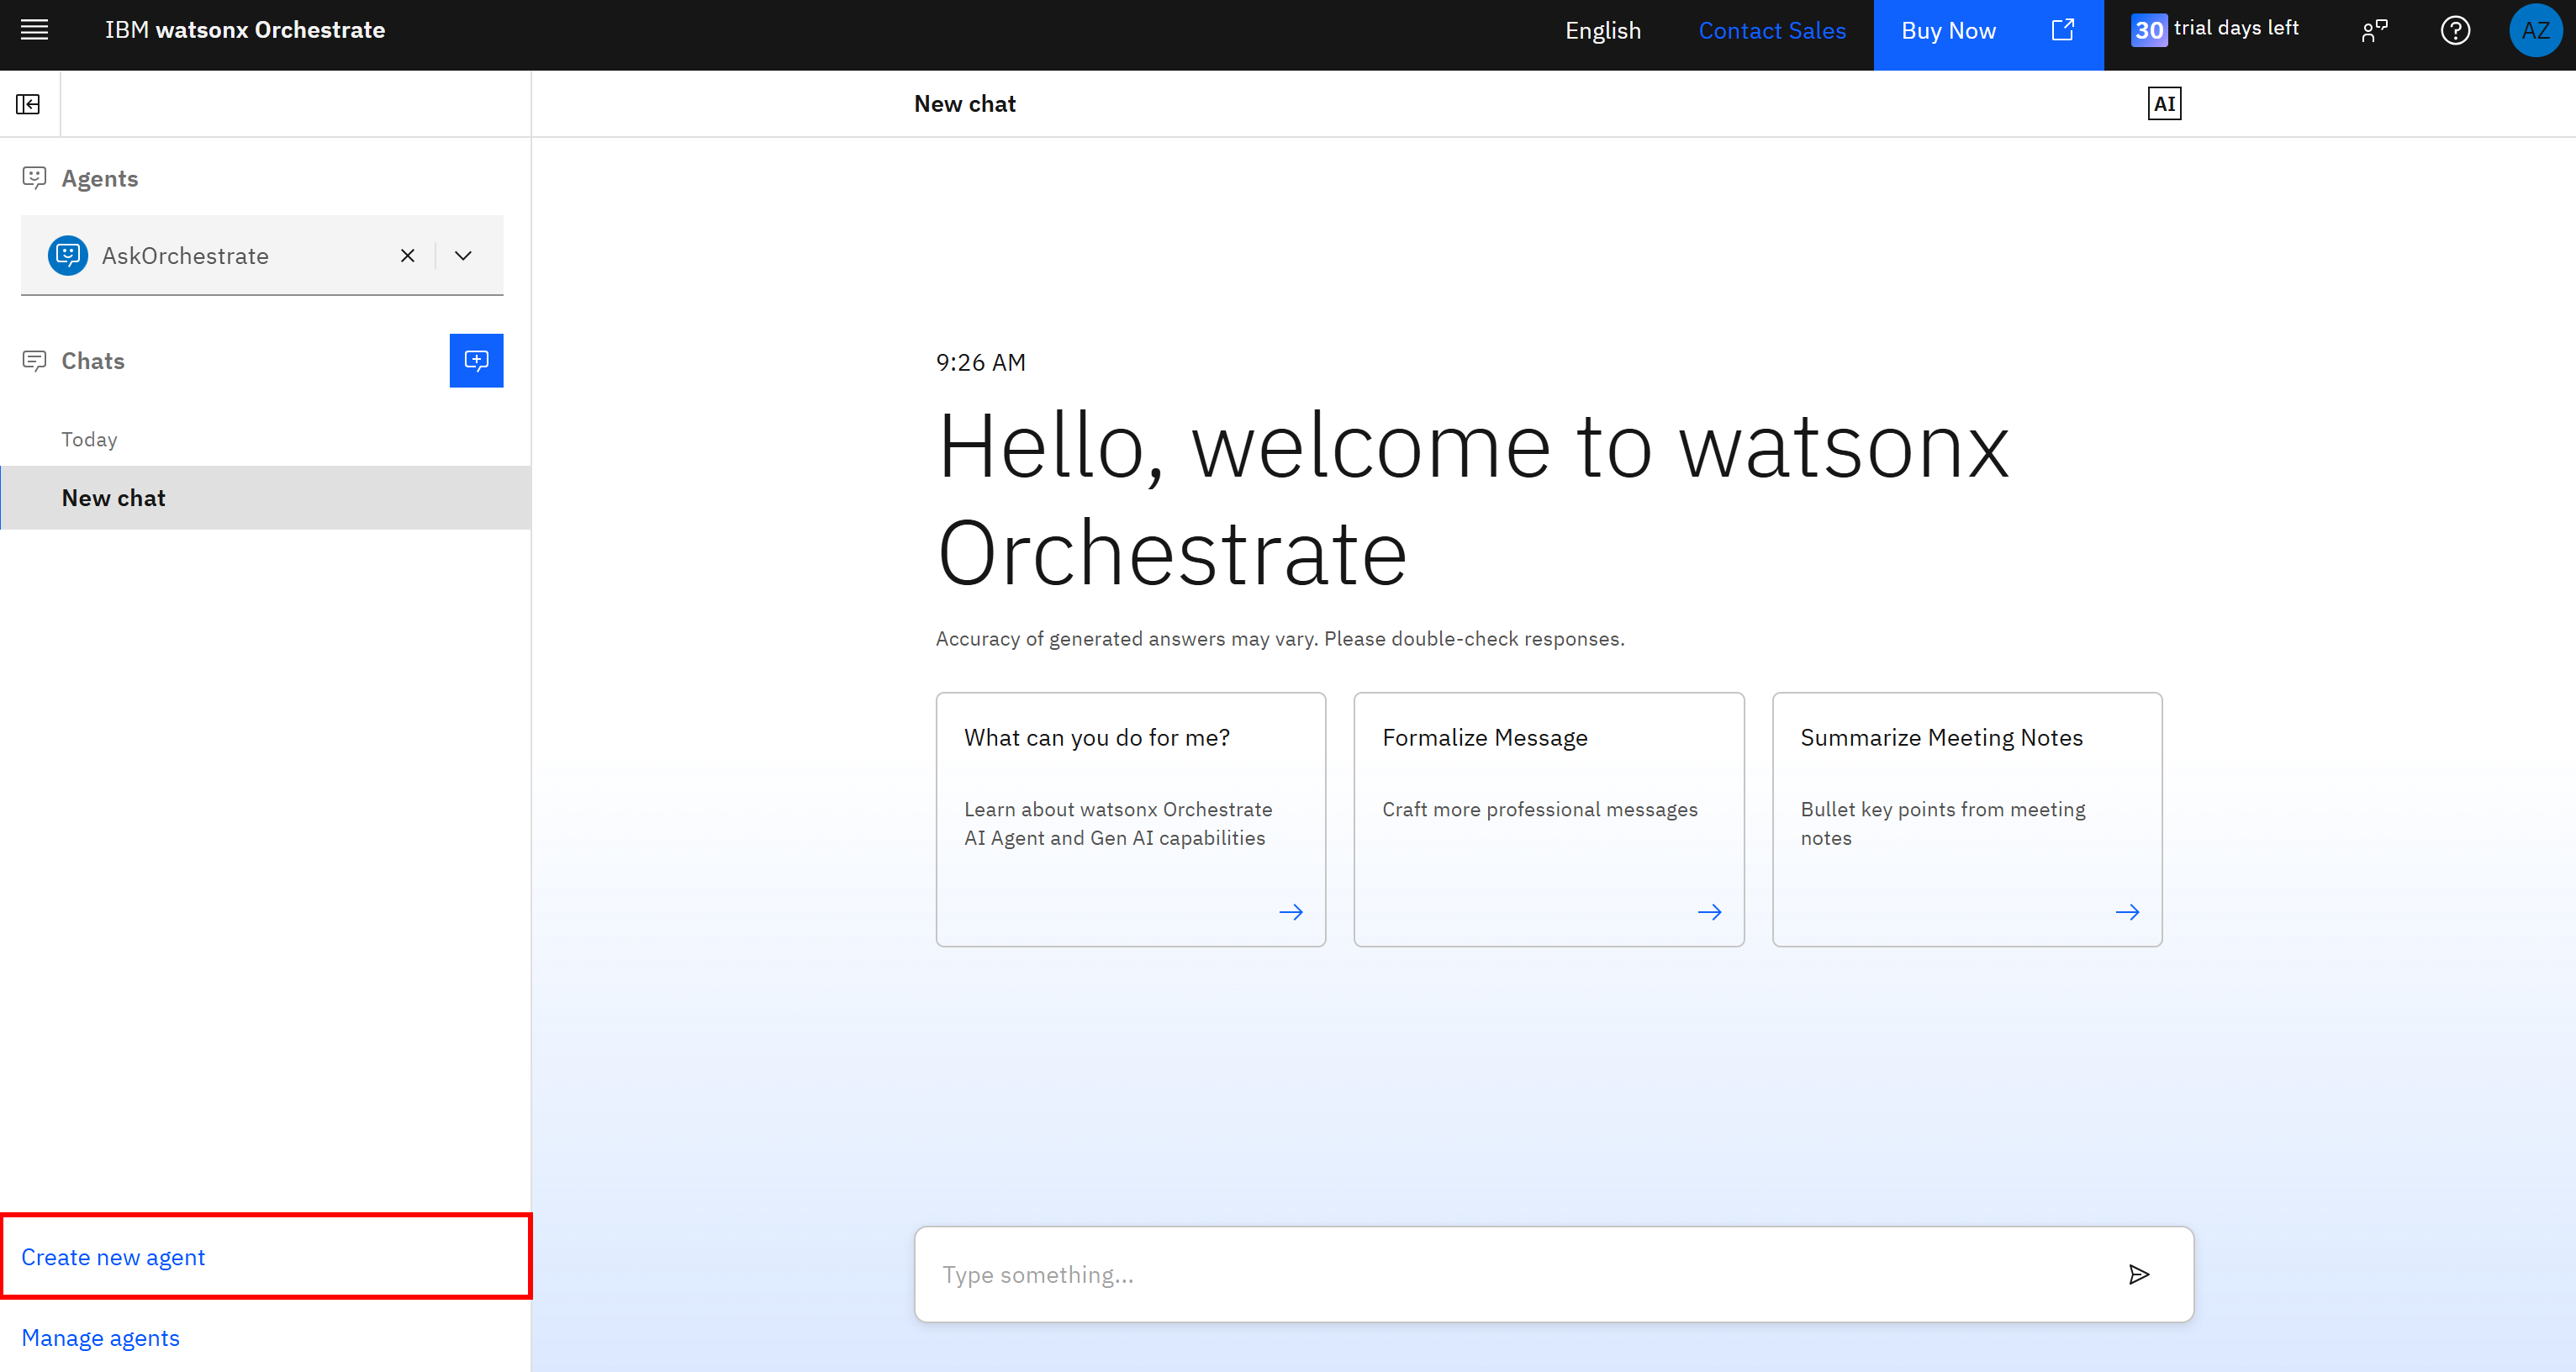Image resolution: width=2576 pixels, height=1372 pixels.
Task: Click the Create new agent link
Action: pyautogui.click(x=113, y=1256)
